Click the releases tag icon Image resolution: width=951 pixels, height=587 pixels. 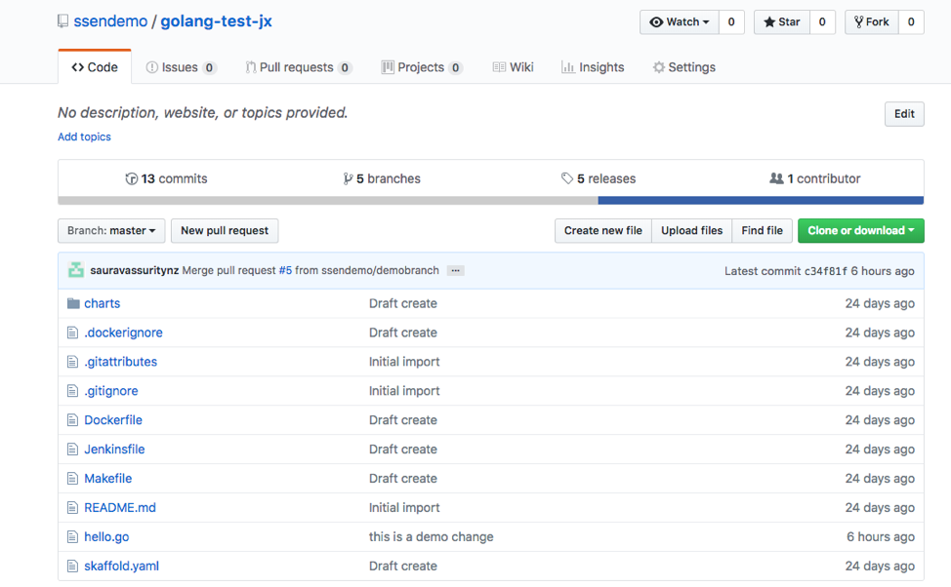coord(567,178)
